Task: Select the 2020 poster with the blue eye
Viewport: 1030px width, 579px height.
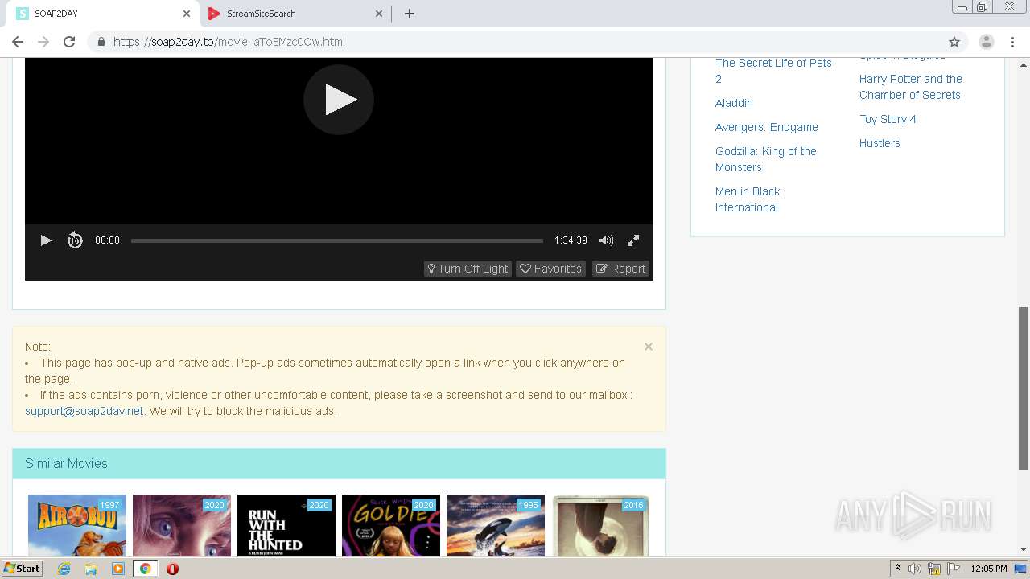Action: pos(182,525)
